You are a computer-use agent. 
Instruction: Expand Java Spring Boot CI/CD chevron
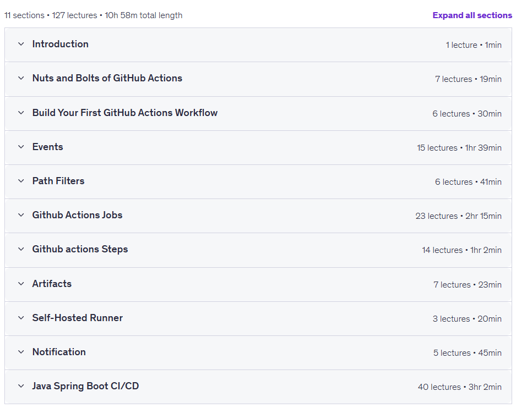pyautogui.click(x=21, y=387)
